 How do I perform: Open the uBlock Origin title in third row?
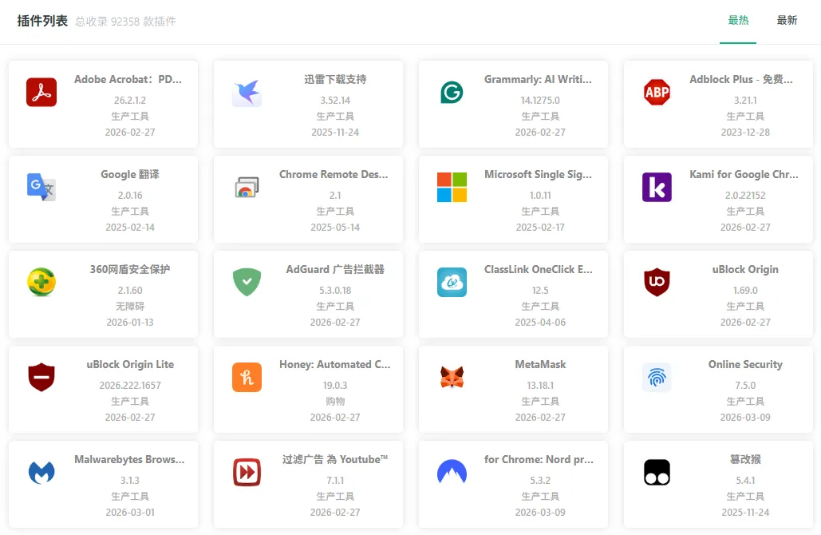point(745,269)
